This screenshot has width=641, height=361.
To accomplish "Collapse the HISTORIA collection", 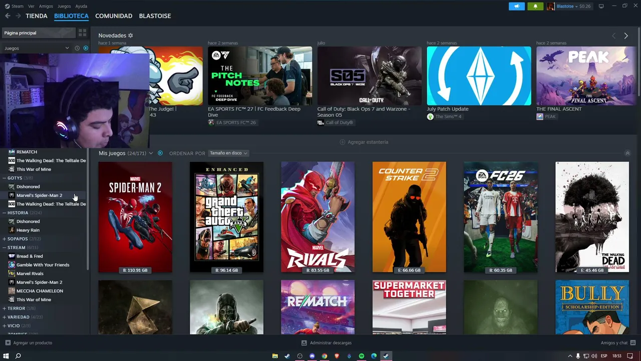I will (4, 213).
